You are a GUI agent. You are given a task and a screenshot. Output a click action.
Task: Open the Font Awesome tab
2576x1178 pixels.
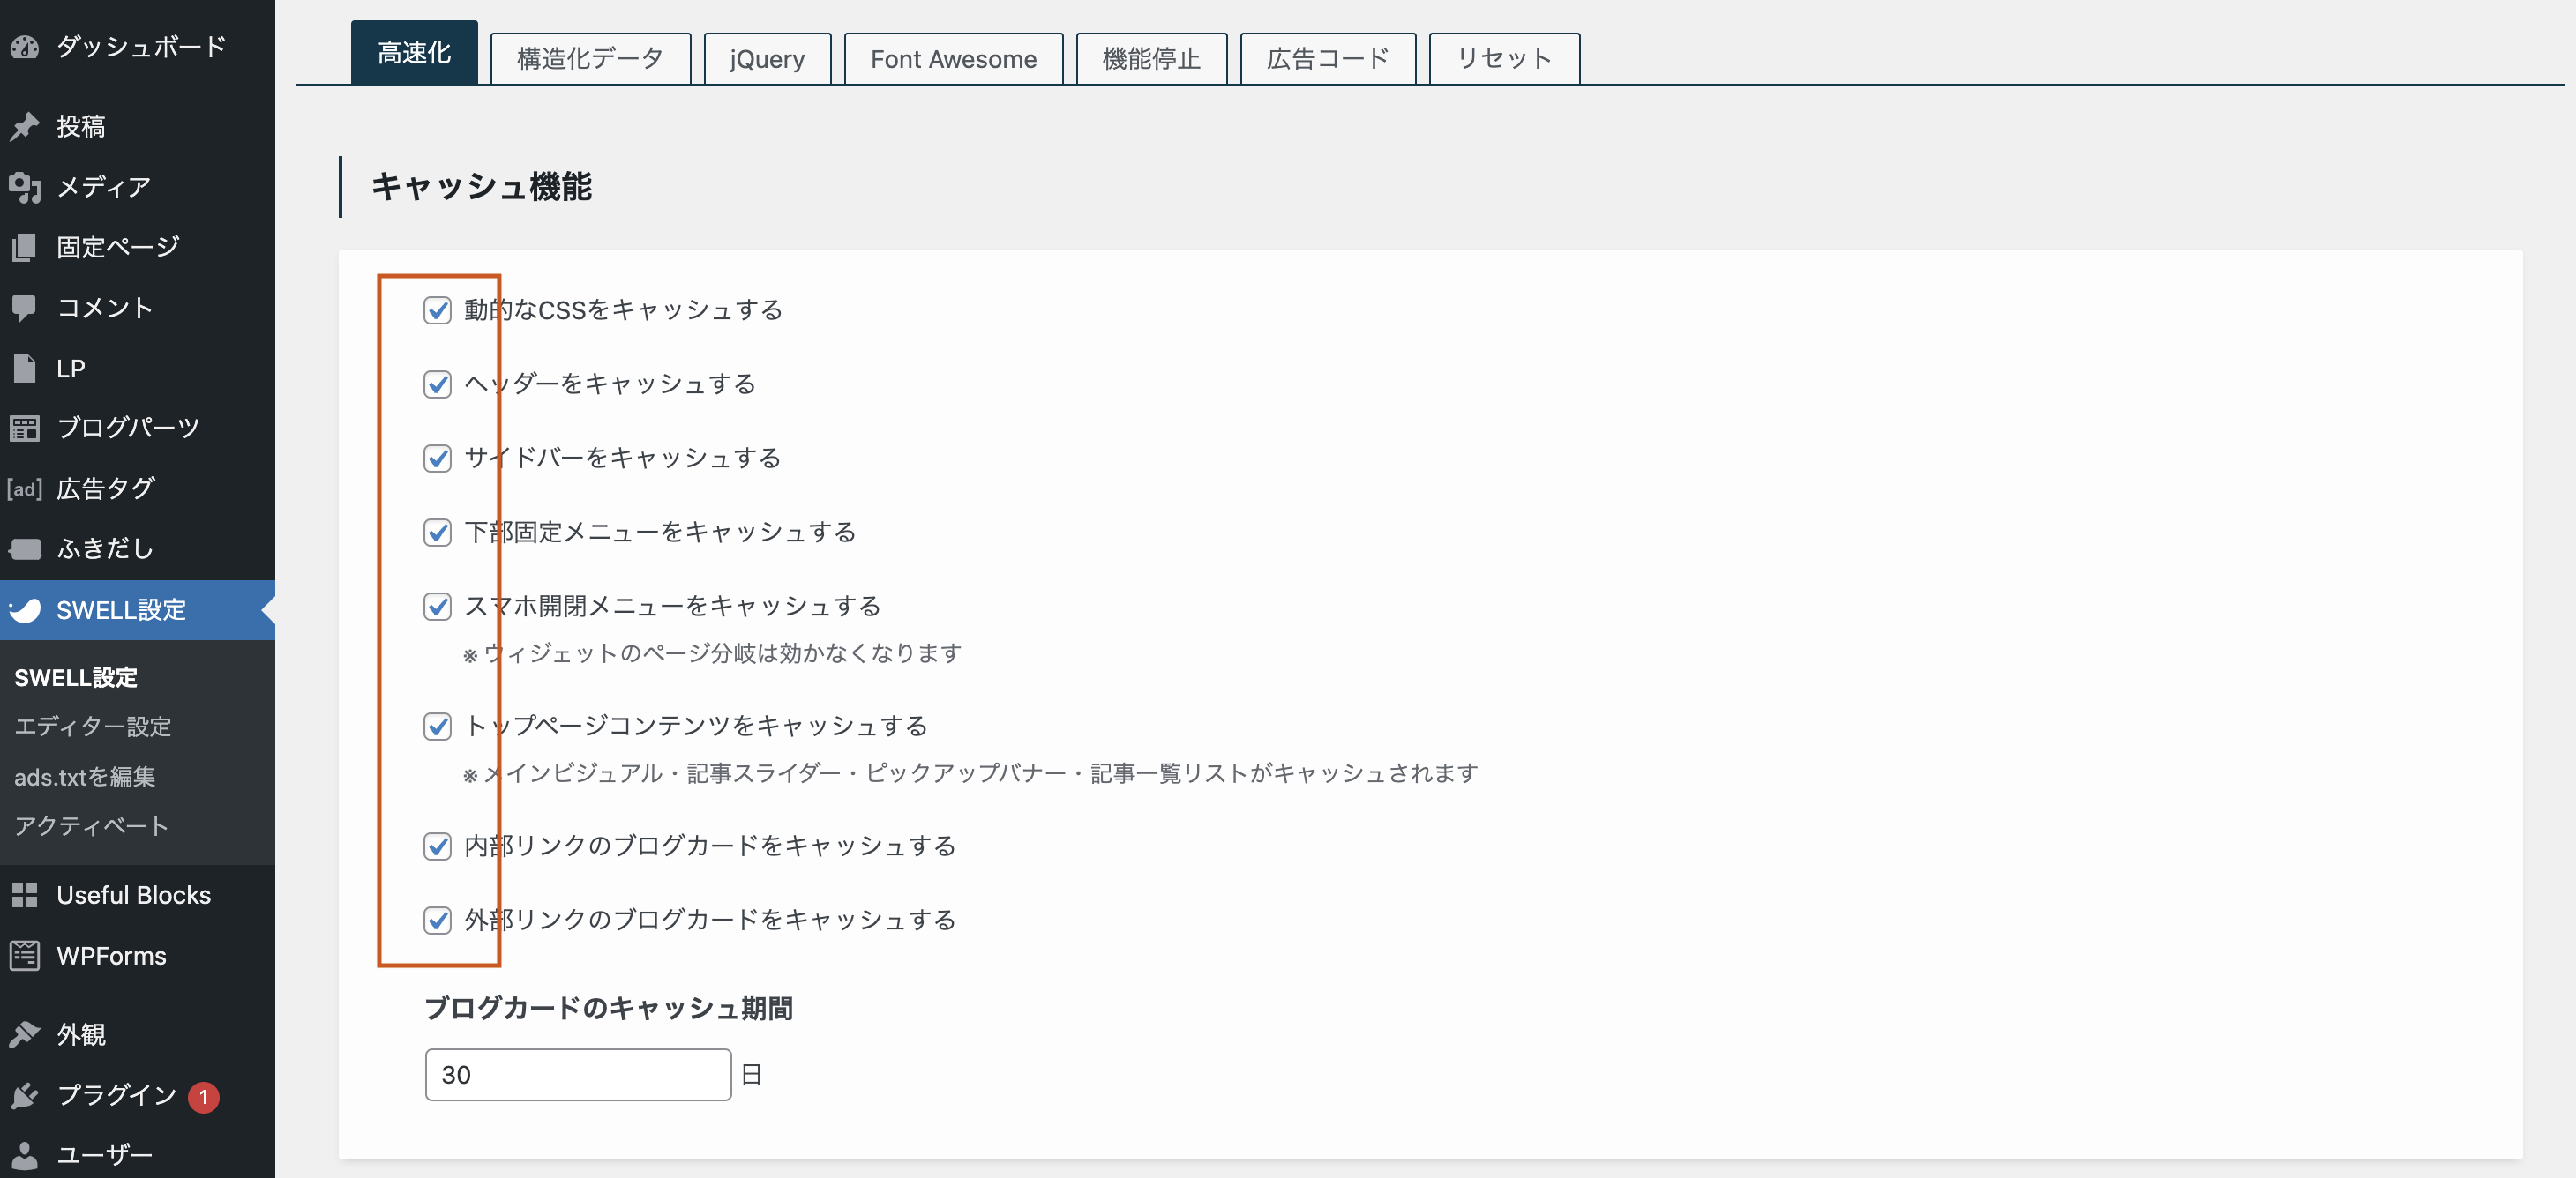coord(953,59)
